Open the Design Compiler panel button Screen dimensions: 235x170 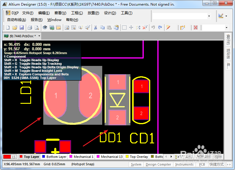158,164
